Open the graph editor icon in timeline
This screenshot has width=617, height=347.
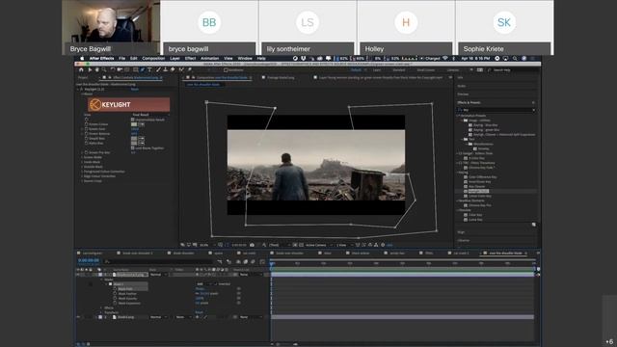(262, 261)
